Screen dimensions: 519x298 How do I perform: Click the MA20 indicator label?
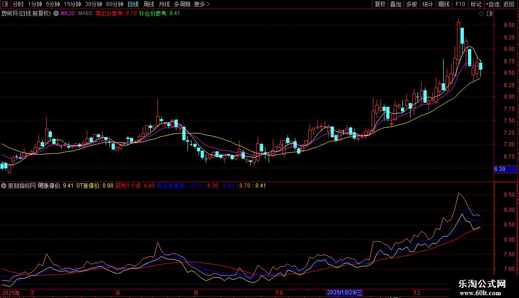[68, 14]
